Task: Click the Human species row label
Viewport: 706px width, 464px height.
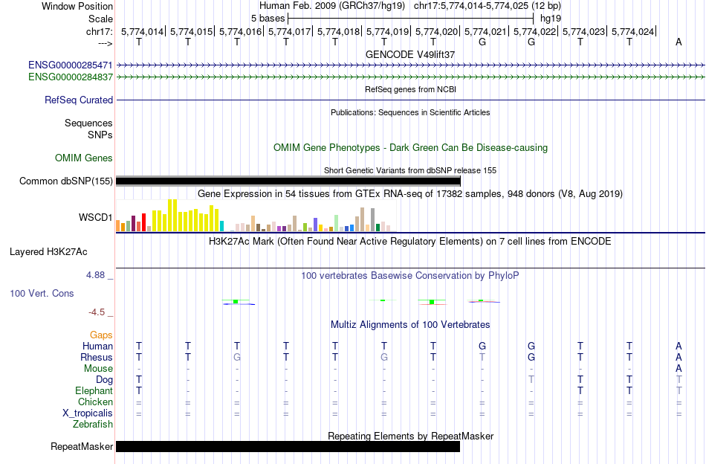Action: coord(97,347)
